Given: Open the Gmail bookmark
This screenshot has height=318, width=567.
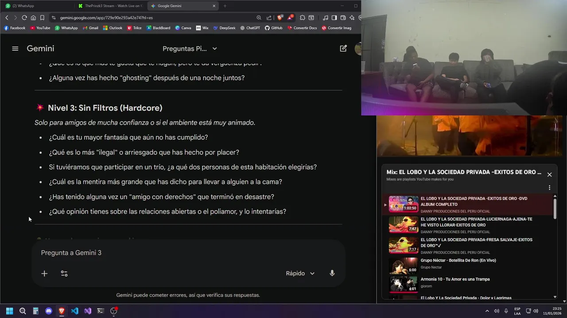Looking at the screenshot, I should (90, 28).
